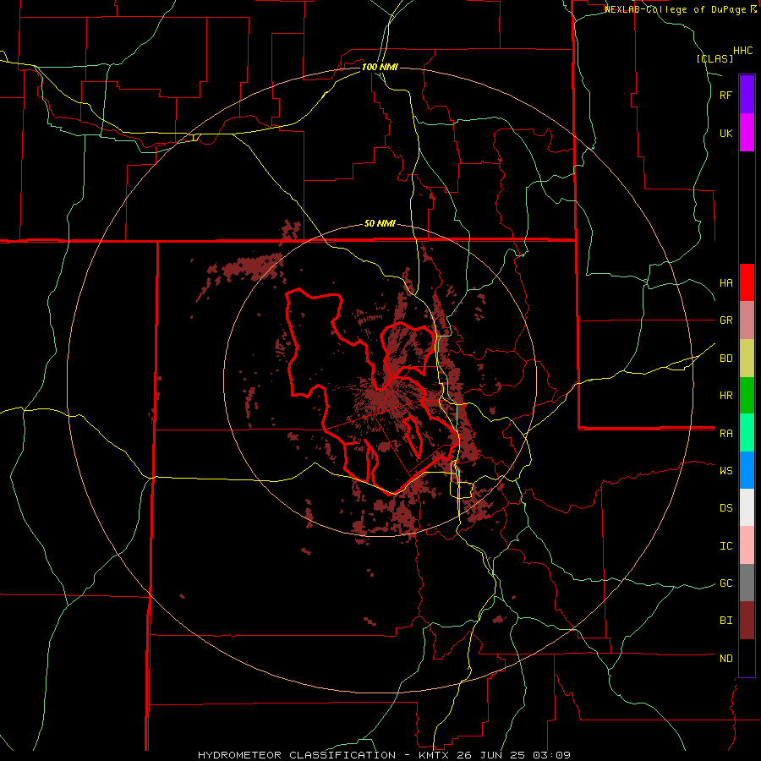Click the NEXLAB-College of DuPage credit text

(676, 9)
